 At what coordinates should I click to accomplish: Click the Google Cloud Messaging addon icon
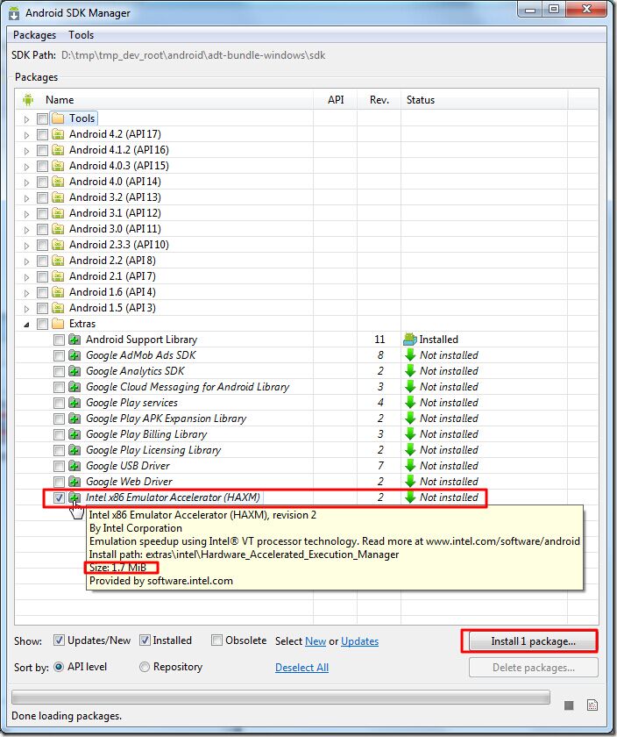[74, 387]
